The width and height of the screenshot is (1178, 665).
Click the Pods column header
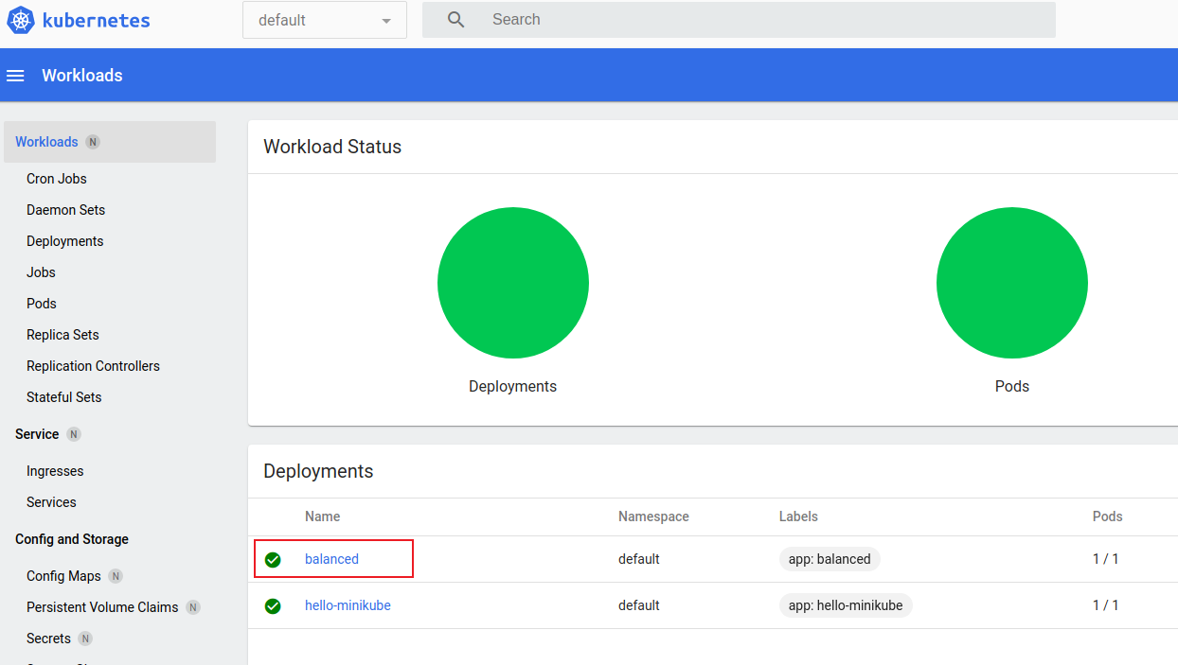(x=1107, y=516)
